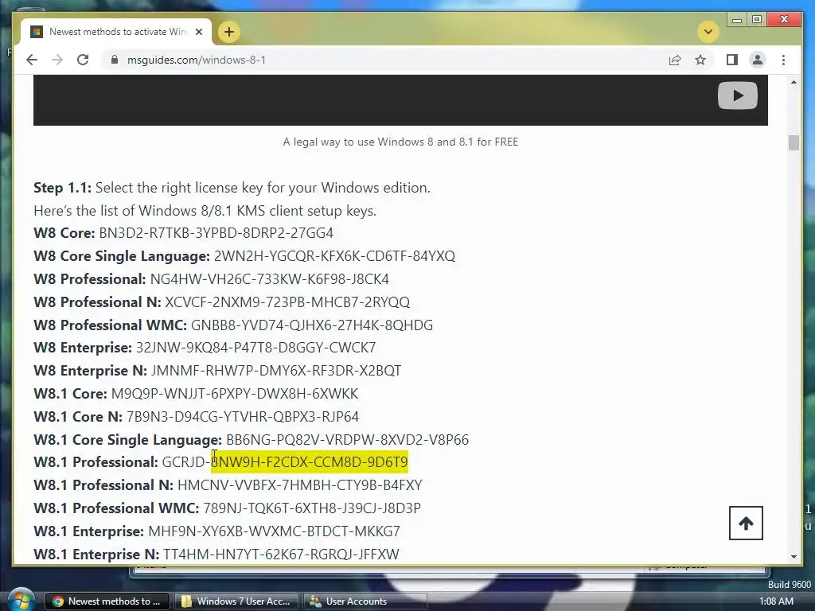The image size is (815, 611).
Task: Open Chrome's three-dot menu
Action: 783,60
